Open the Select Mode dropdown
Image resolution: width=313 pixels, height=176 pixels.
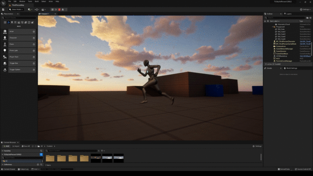pos(16,9)
